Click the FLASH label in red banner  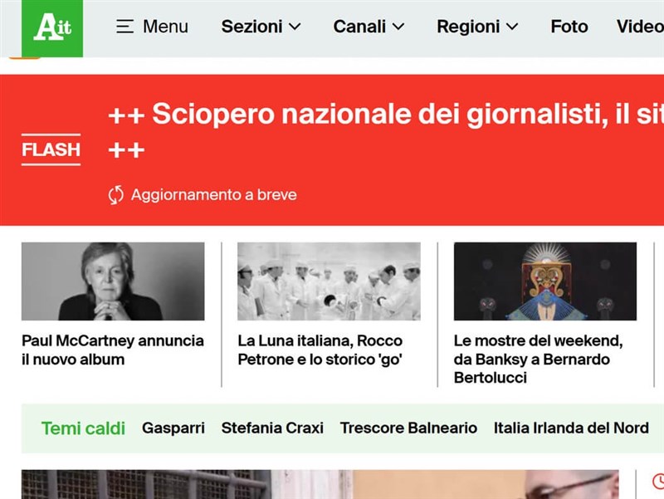[x=51, y=150]
